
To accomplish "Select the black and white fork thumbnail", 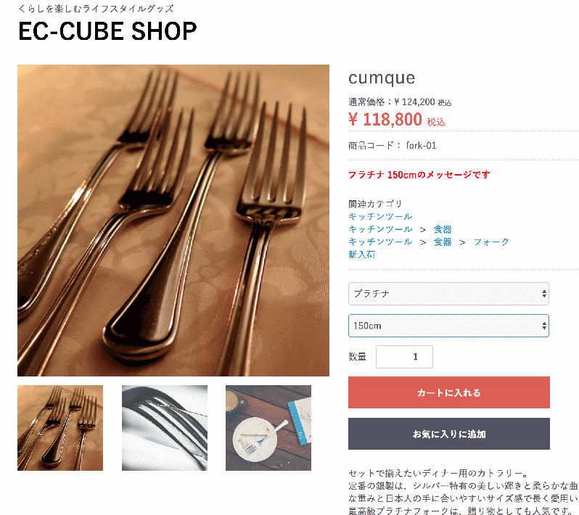I will click(x=165, y=428).
